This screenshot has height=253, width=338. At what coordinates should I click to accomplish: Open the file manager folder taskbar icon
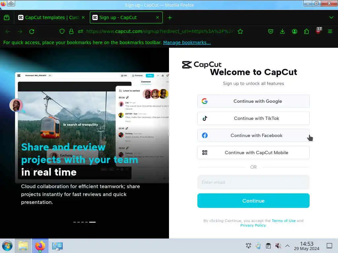(x=23, y=246)
